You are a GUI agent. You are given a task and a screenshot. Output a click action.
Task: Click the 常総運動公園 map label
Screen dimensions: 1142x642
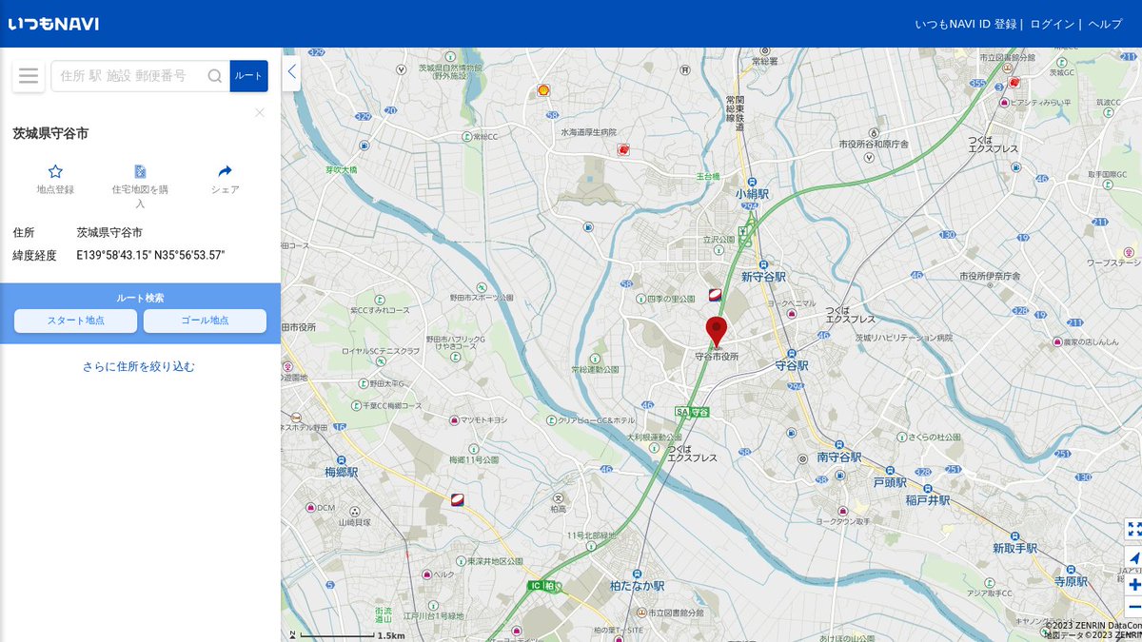(x=595, y=369)
